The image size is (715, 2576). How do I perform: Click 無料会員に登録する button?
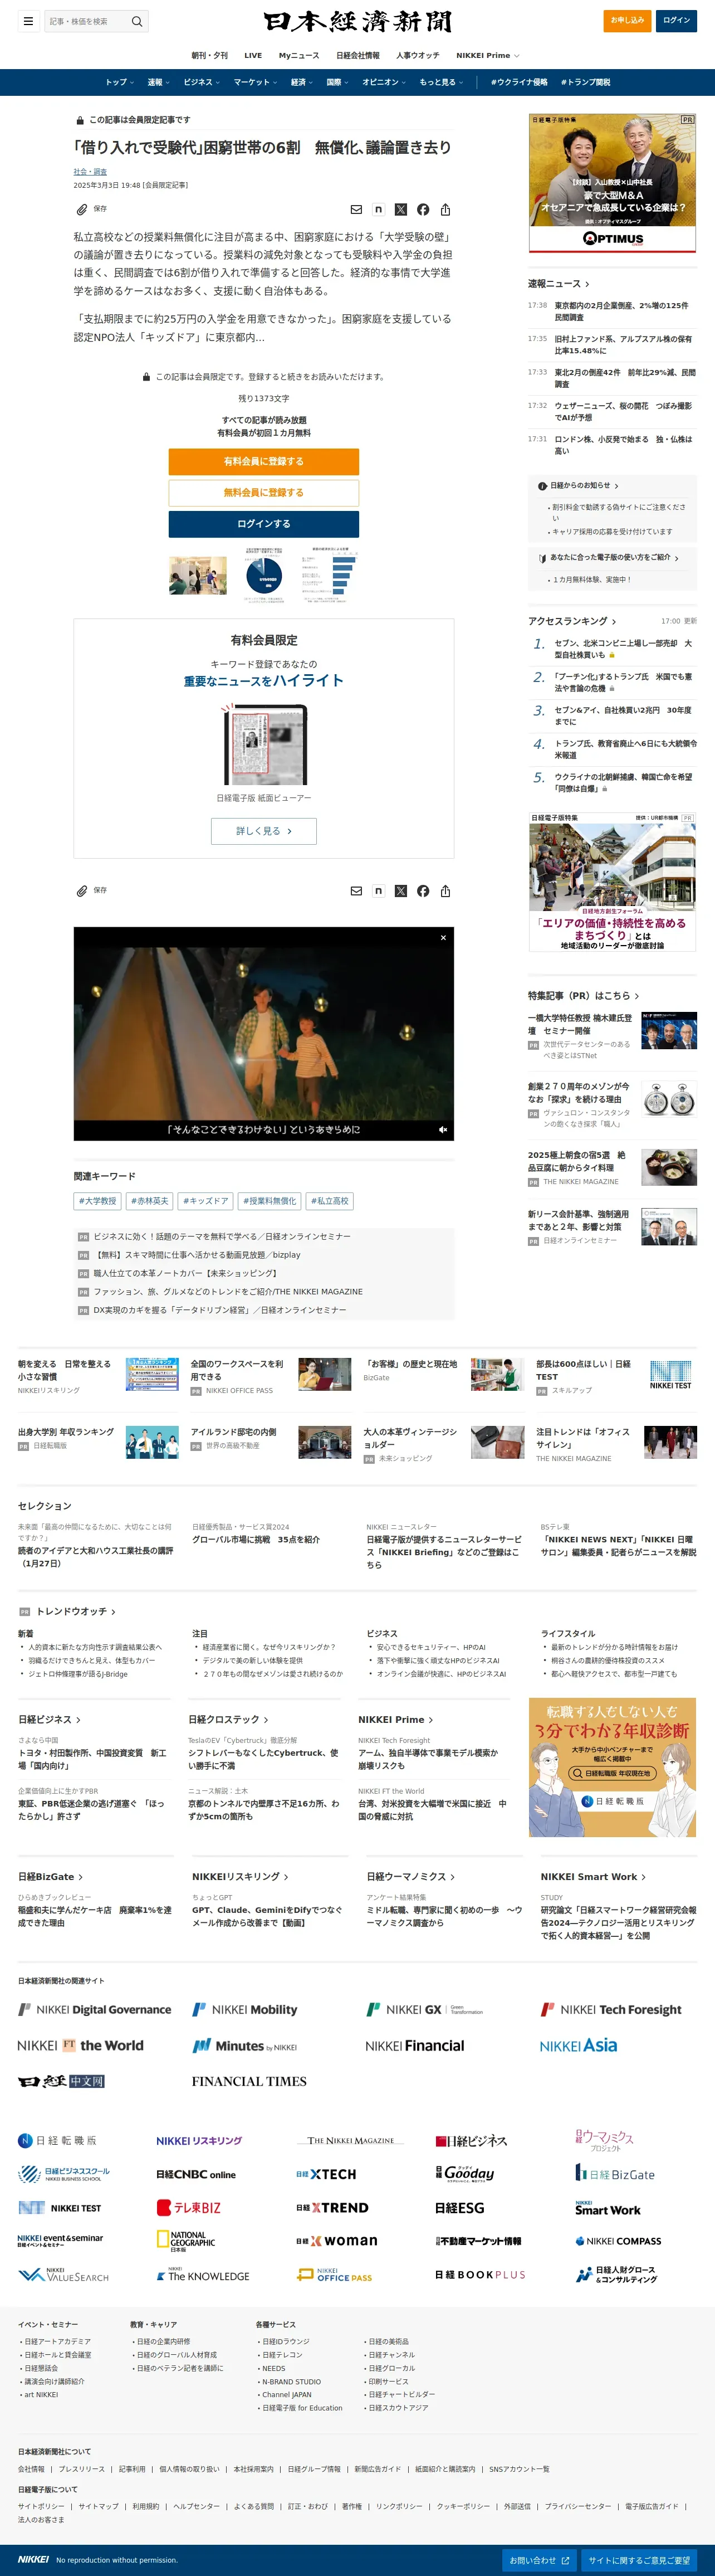(264, 492)
